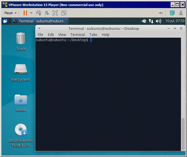Click the clock showing 10 Jul, 07:50
The height and width of the screenshot is (157, 187).
click(x=175, y=21)
